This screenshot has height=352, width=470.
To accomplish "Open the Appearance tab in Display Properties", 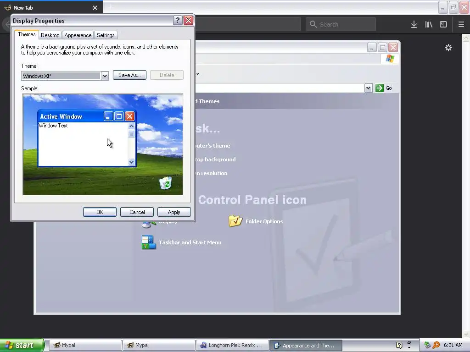I will (78, 35).
